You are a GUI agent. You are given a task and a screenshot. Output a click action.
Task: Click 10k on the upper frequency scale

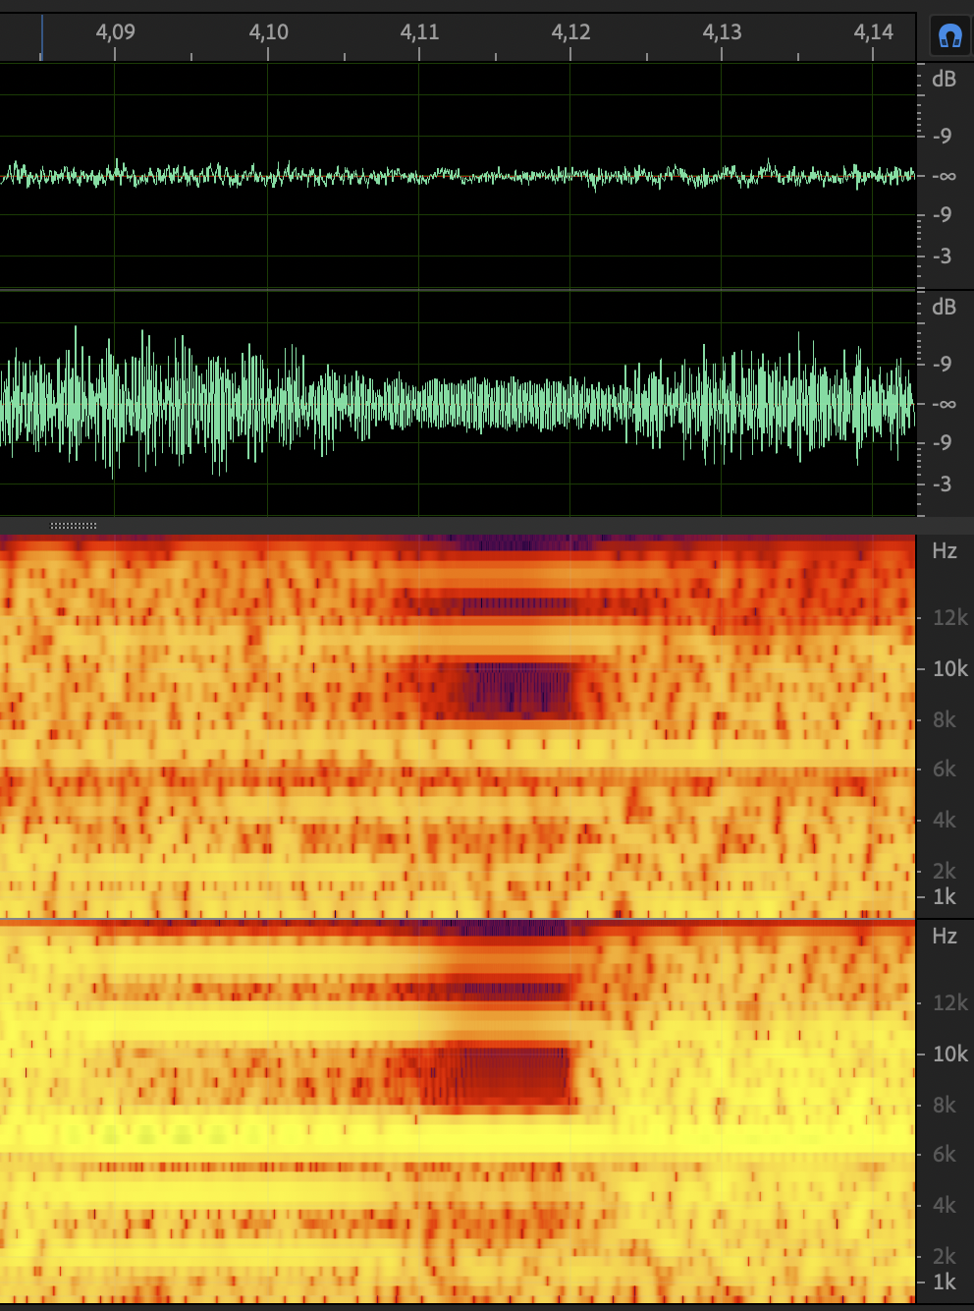[949, 669]
